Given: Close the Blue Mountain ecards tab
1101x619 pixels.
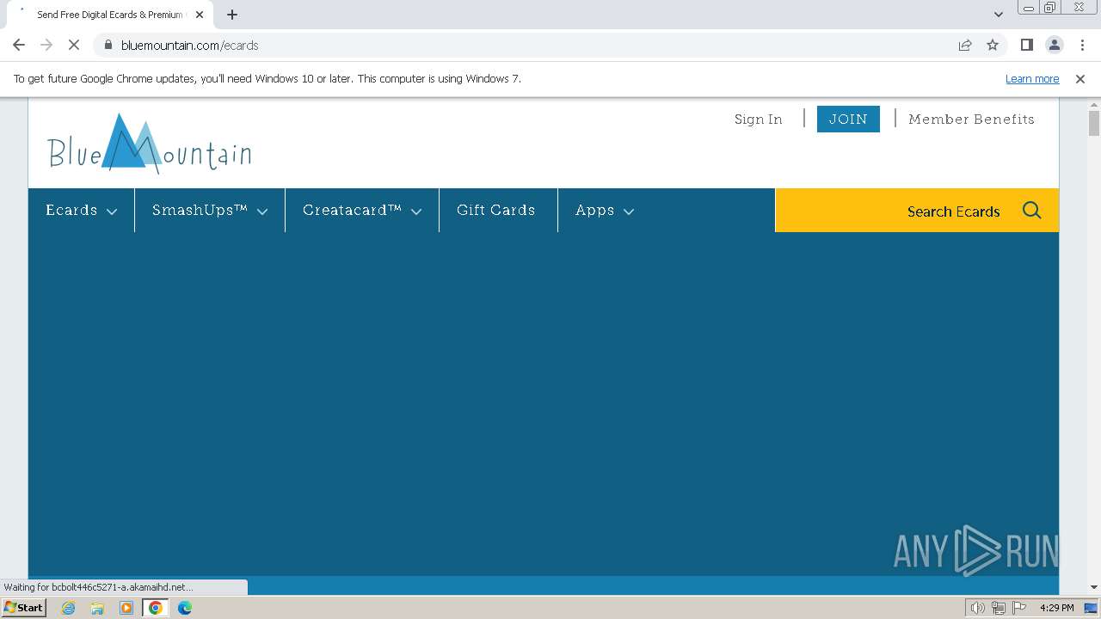Looking at the screenshot, I should point(200,15).
